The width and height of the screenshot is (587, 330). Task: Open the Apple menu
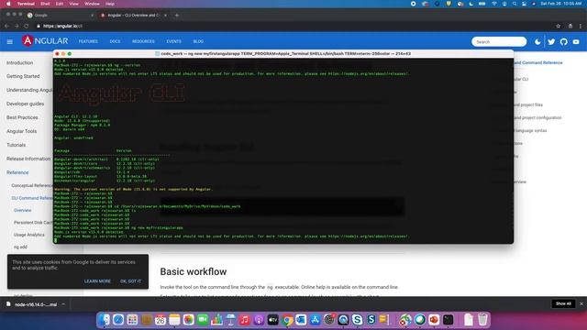click(8, 4)
